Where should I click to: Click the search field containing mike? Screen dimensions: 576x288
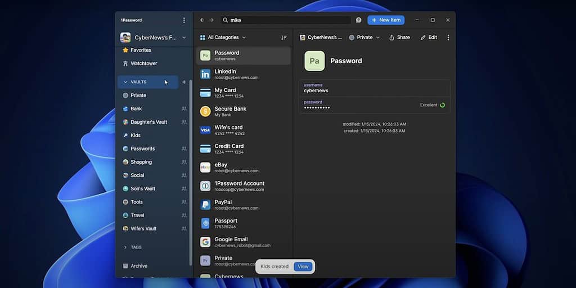click(287, 20)
